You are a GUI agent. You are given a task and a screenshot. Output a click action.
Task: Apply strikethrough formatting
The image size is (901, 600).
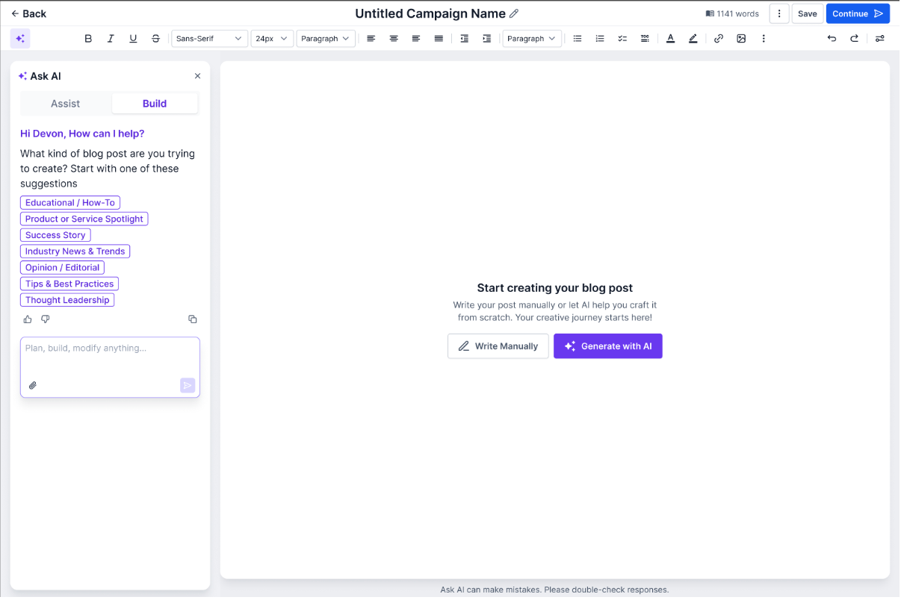pos(155,39)
